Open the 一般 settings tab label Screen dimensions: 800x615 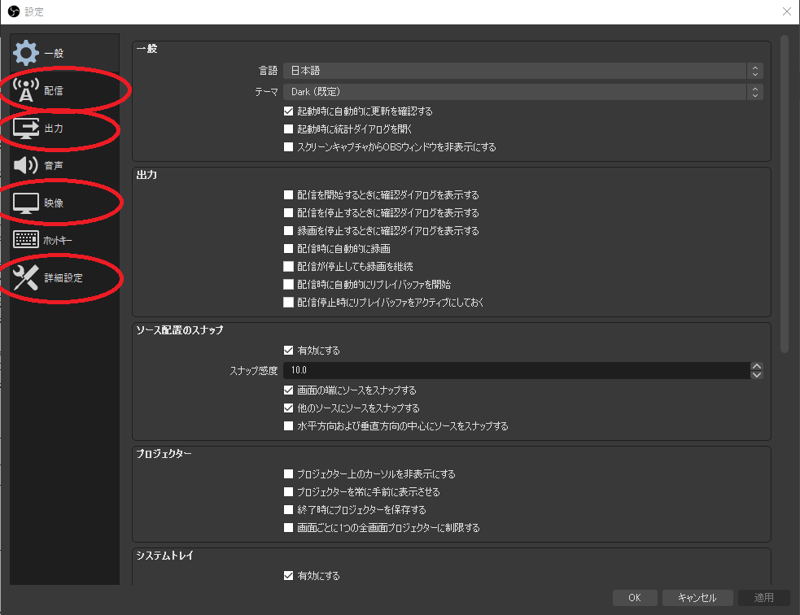[54, 53]
